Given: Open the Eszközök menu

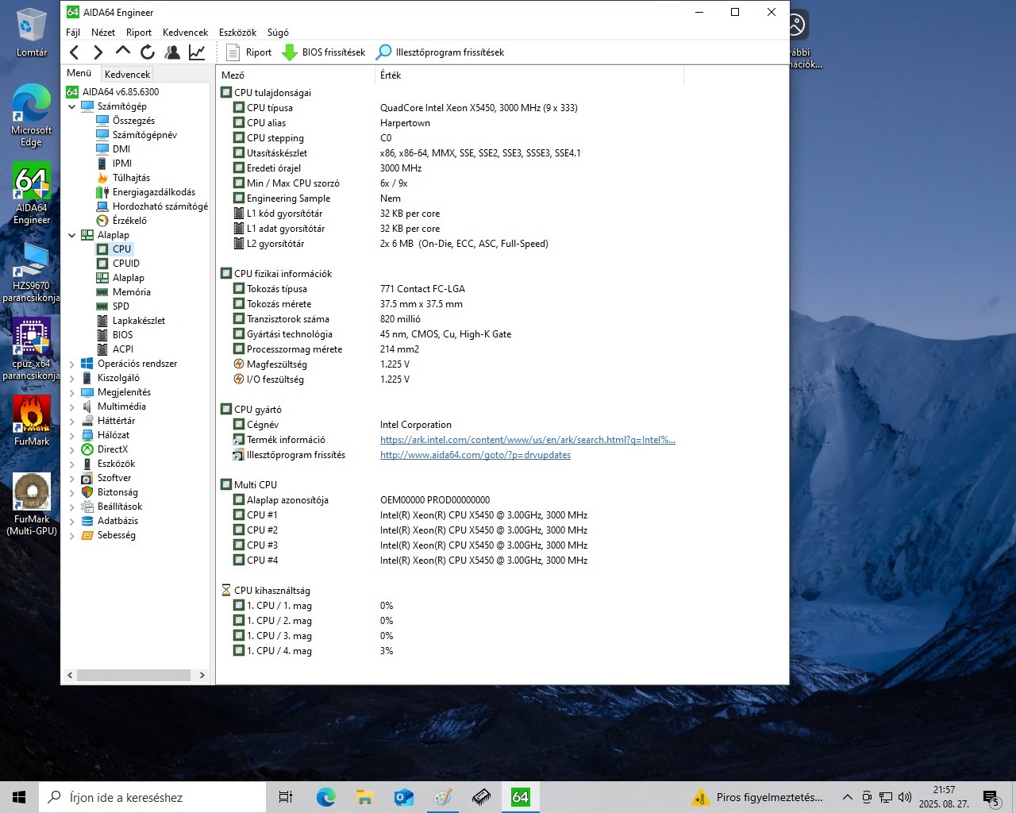Looking at the screenshot, I should tap(237, 33).
